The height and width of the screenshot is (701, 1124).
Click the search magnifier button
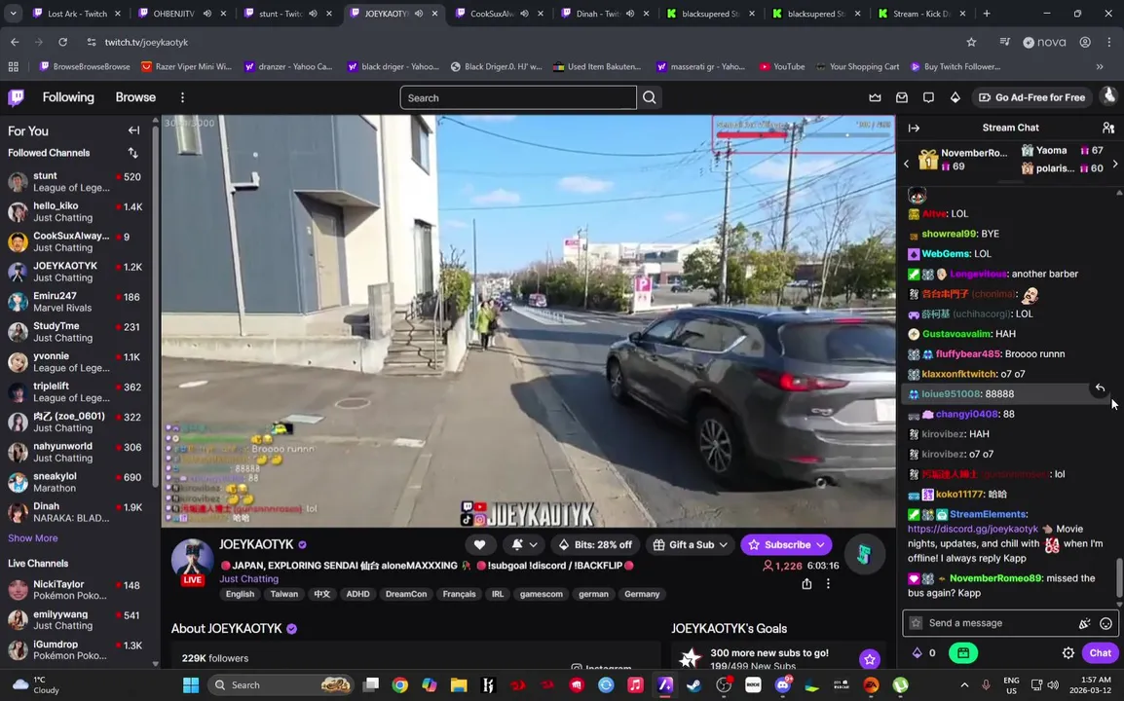click(x=650, y=97)
